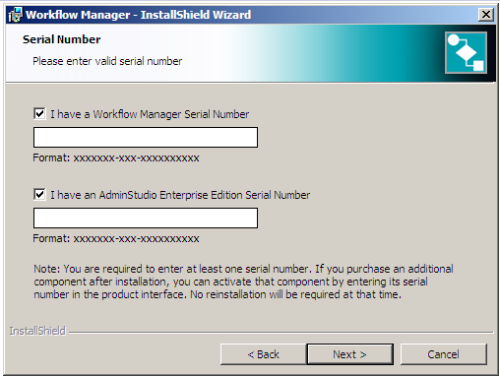Focus the Workflow Manager serial number field
Image resolution: width=500 pixels, height=377 pixels.
146,138
